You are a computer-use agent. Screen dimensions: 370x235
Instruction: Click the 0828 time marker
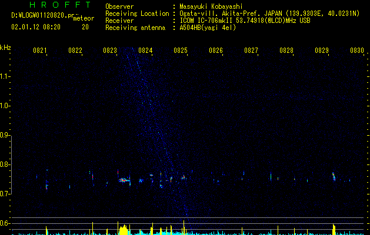tap(286, 51)
